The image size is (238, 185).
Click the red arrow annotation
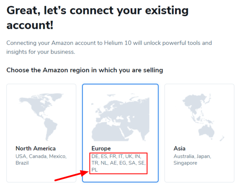[71, 176]
